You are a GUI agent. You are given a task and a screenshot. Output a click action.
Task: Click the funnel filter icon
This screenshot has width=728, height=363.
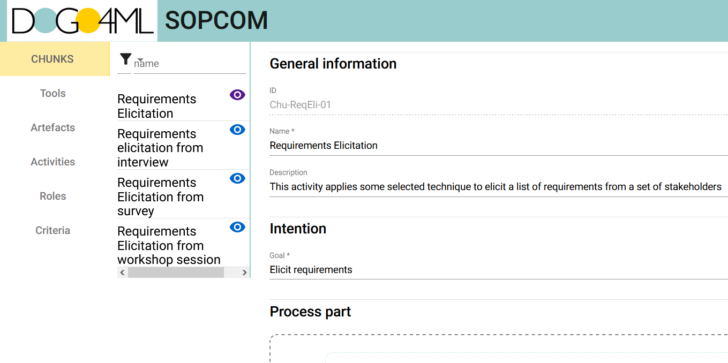pyautogui.click(x=125, y=59)
